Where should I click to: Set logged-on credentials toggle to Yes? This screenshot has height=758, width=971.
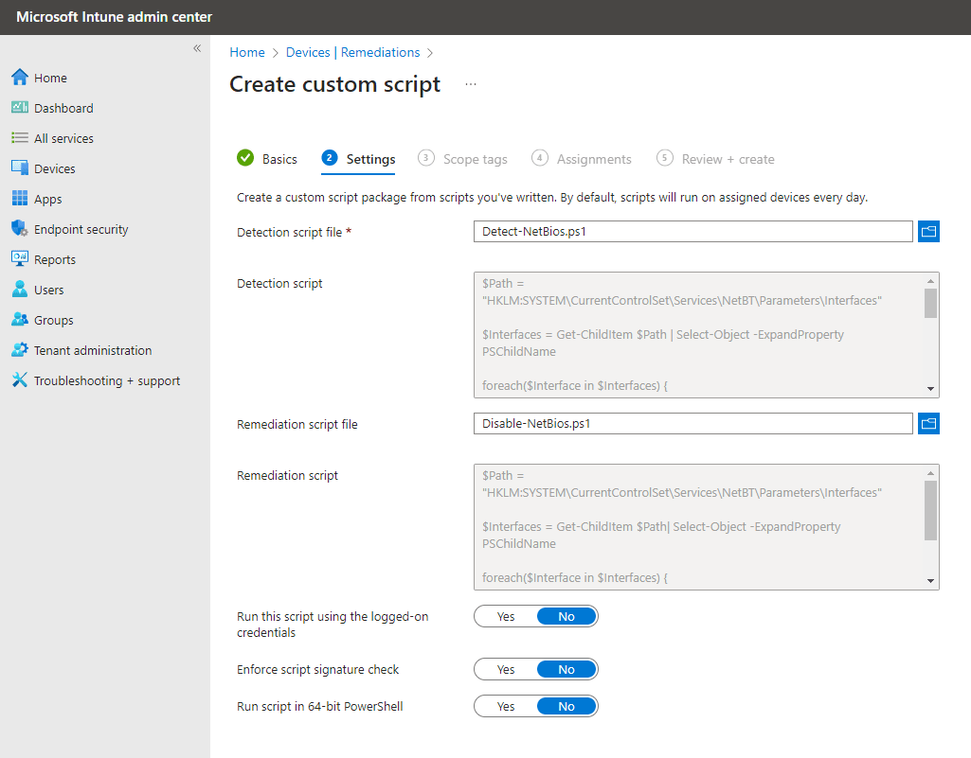point(506,616)
